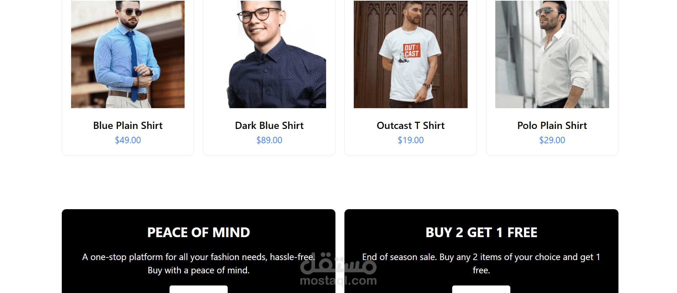
Task: Open the Outcast T Shirt product image
Action: [x=411, y=54]
